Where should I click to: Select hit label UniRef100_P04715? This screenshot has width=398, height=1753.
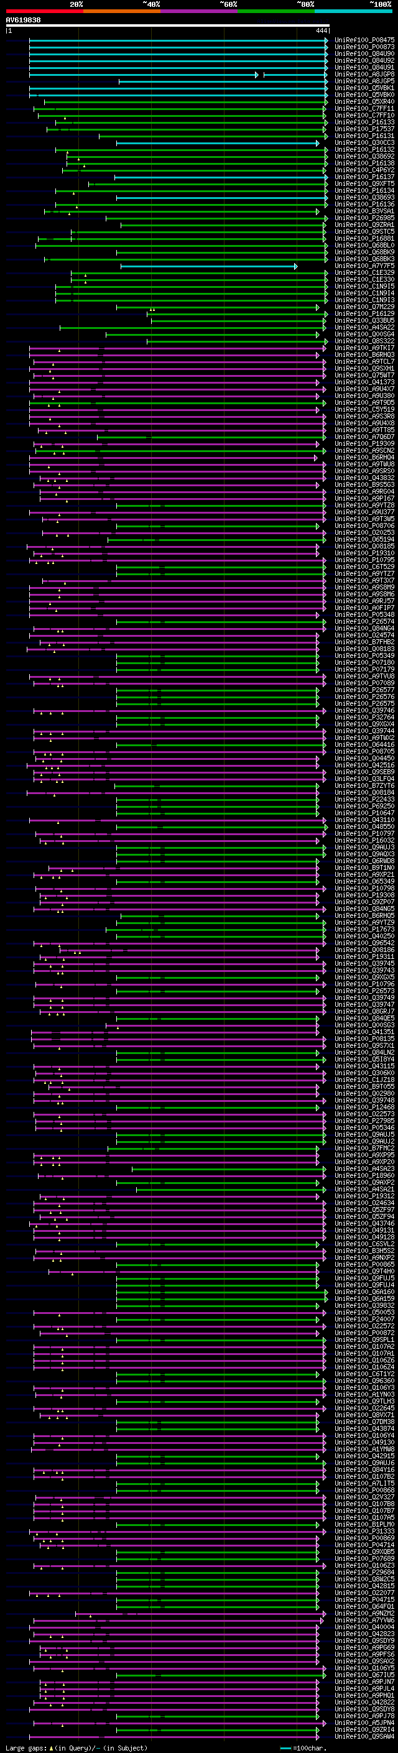(364, 1600)
